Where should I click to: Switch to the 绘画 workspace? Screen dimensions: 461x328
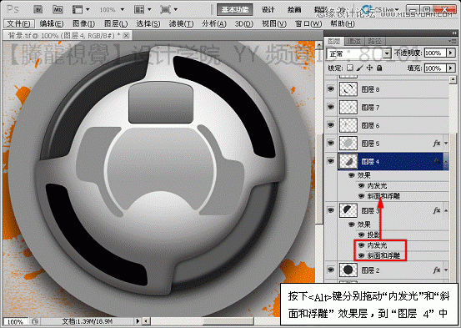click(294, 10)
